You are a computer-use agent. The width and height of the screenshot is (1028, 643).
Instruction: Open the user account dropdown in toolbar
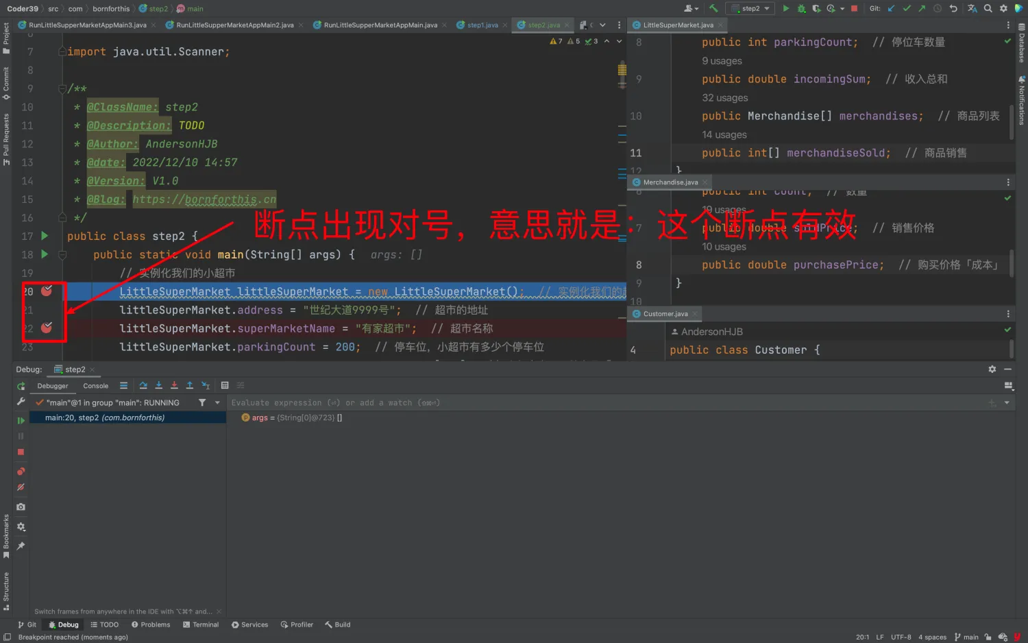pos(692,8)
